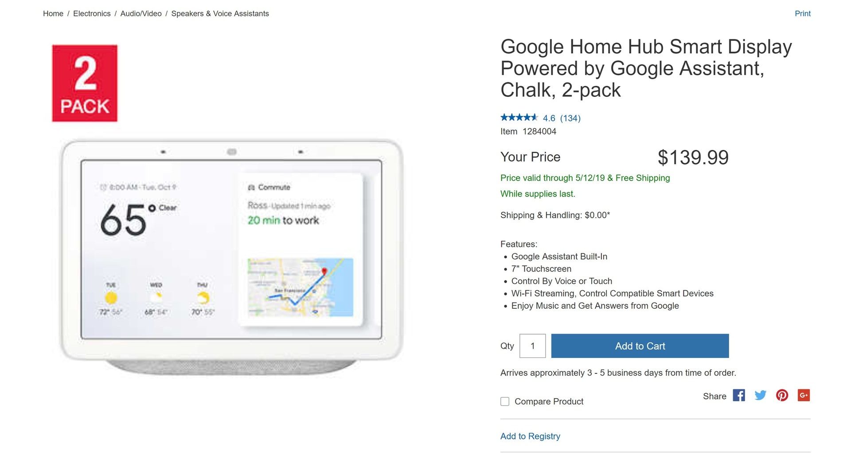Open Speakers & Voice Assistants breadcrumb
Viewport: 851px width, 457px height.
point(220,14)
